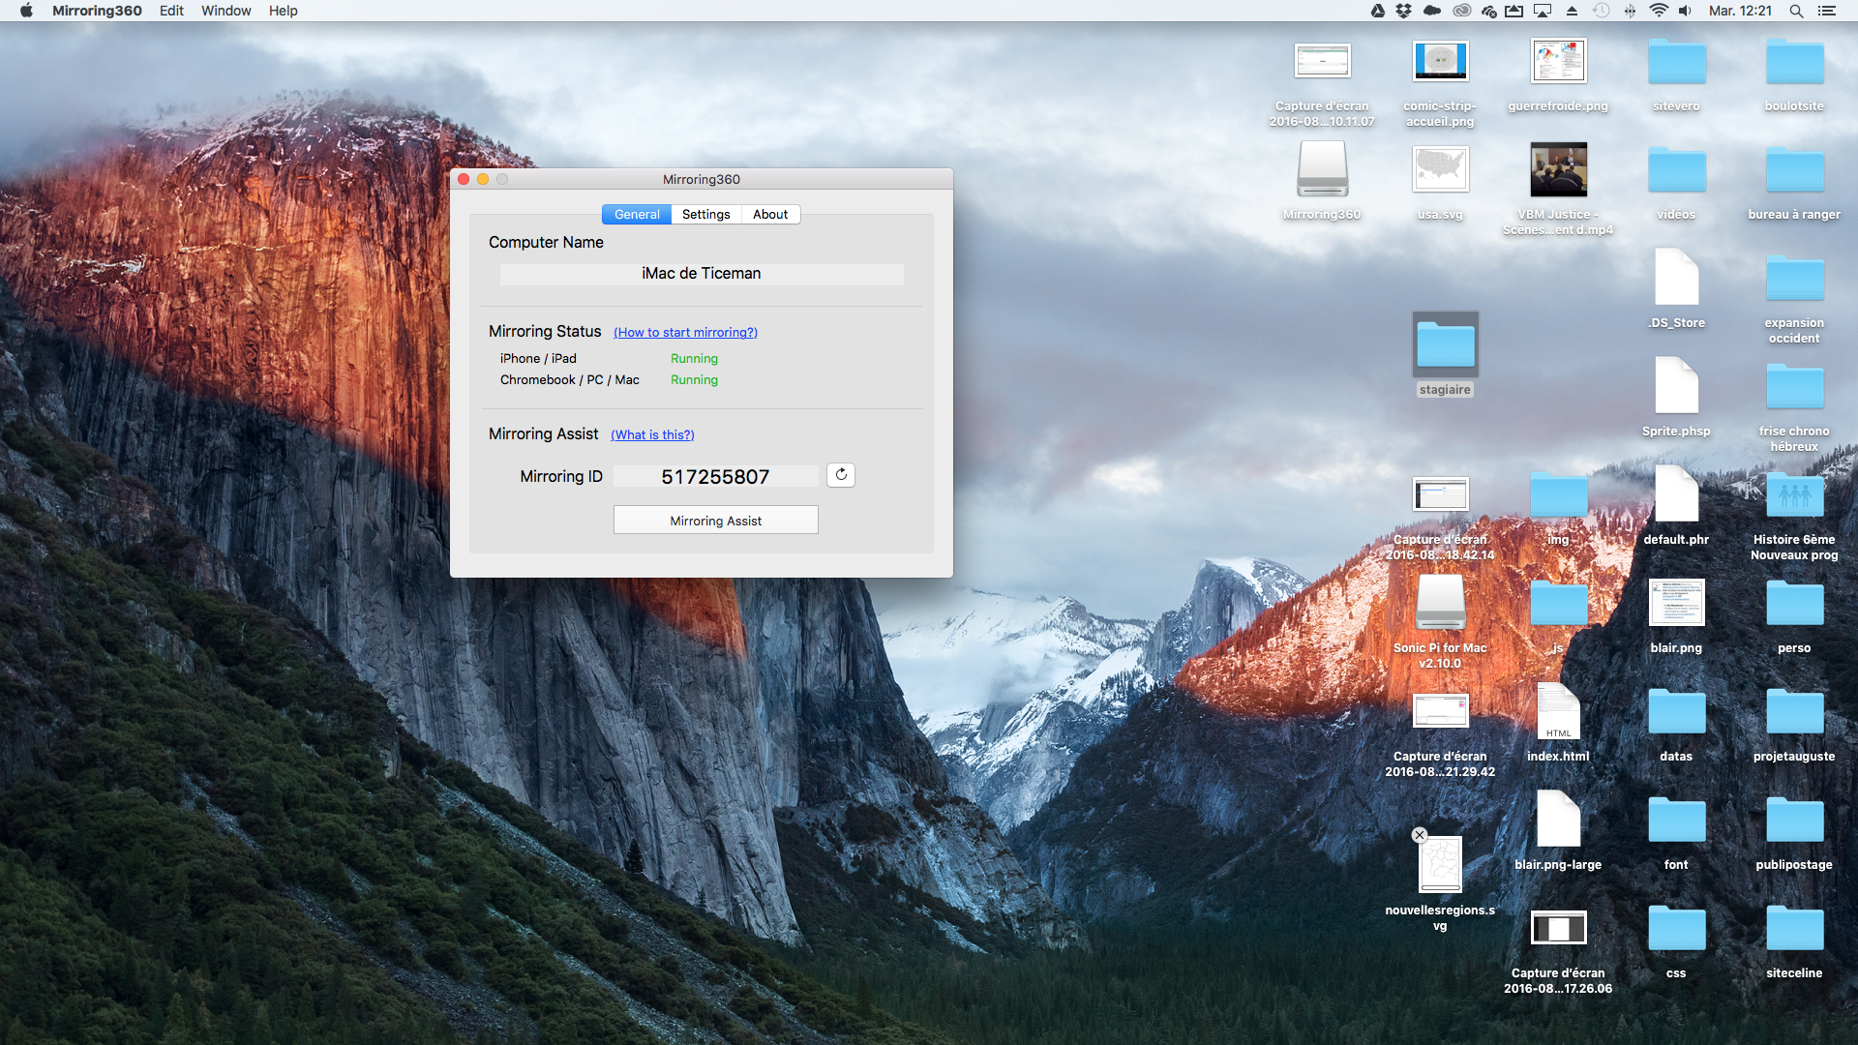
Task: Switch to the General tab
Action: [x=637, y=214]
